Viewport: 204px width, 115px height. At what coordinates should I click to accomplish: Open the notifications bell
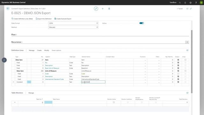tap(185, 3)
